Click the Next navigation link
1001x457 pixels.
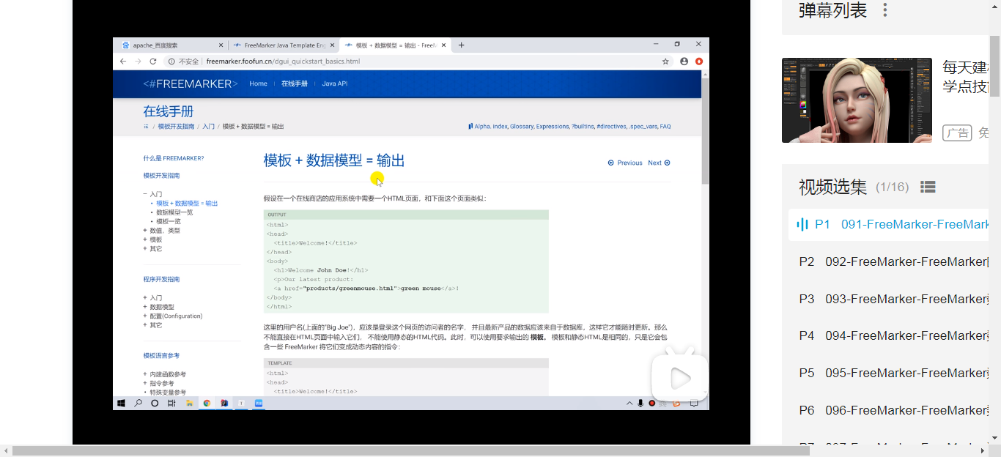(x=659, y=163)
